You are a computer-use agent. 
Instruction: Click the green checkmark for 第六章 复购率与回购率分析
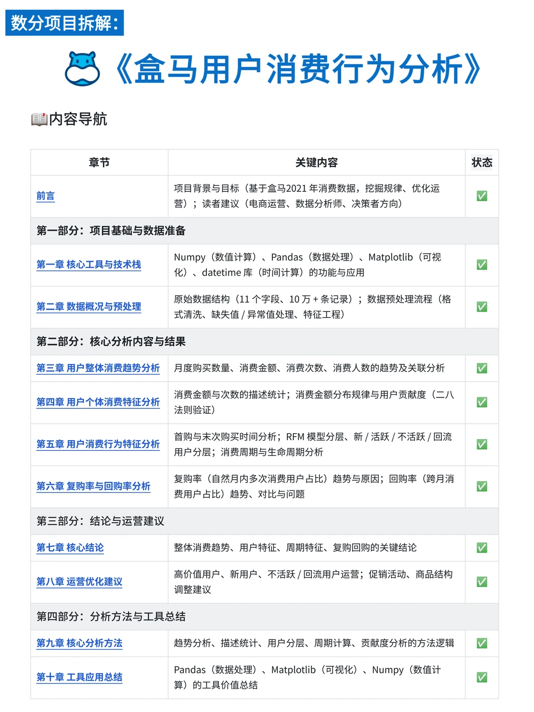482,487
